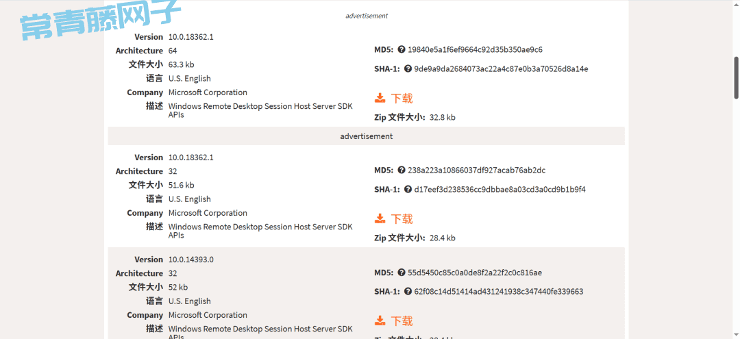Click the page's vertical scrollbar thumb
Screen dimensions: 740x339
(x=736, y=78)
